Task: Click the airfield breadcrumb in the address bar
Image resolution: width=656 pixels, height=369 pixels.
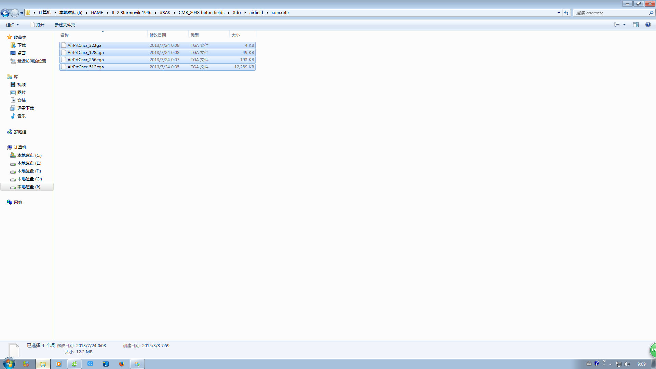Action: click(256, 13)
